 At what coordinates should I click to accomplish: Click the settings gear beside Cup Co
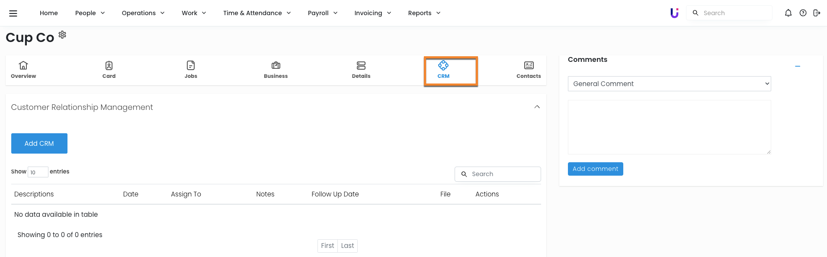tap(62, 35)
